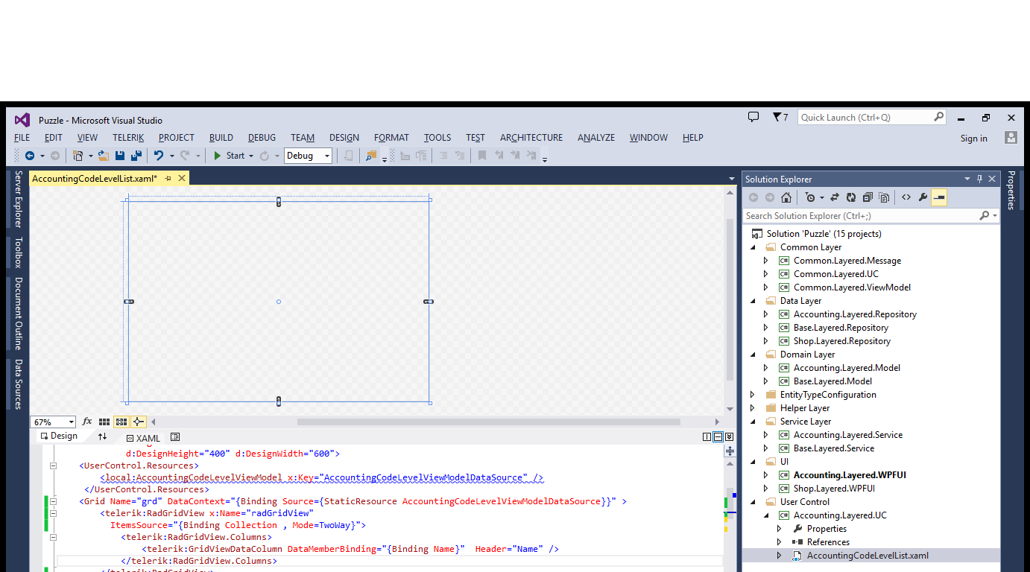The width and height of the screenshot is (1030, 572).
Task: Expand the Accounting.Layered.Repository project node
Action: (x=765, y=314)
